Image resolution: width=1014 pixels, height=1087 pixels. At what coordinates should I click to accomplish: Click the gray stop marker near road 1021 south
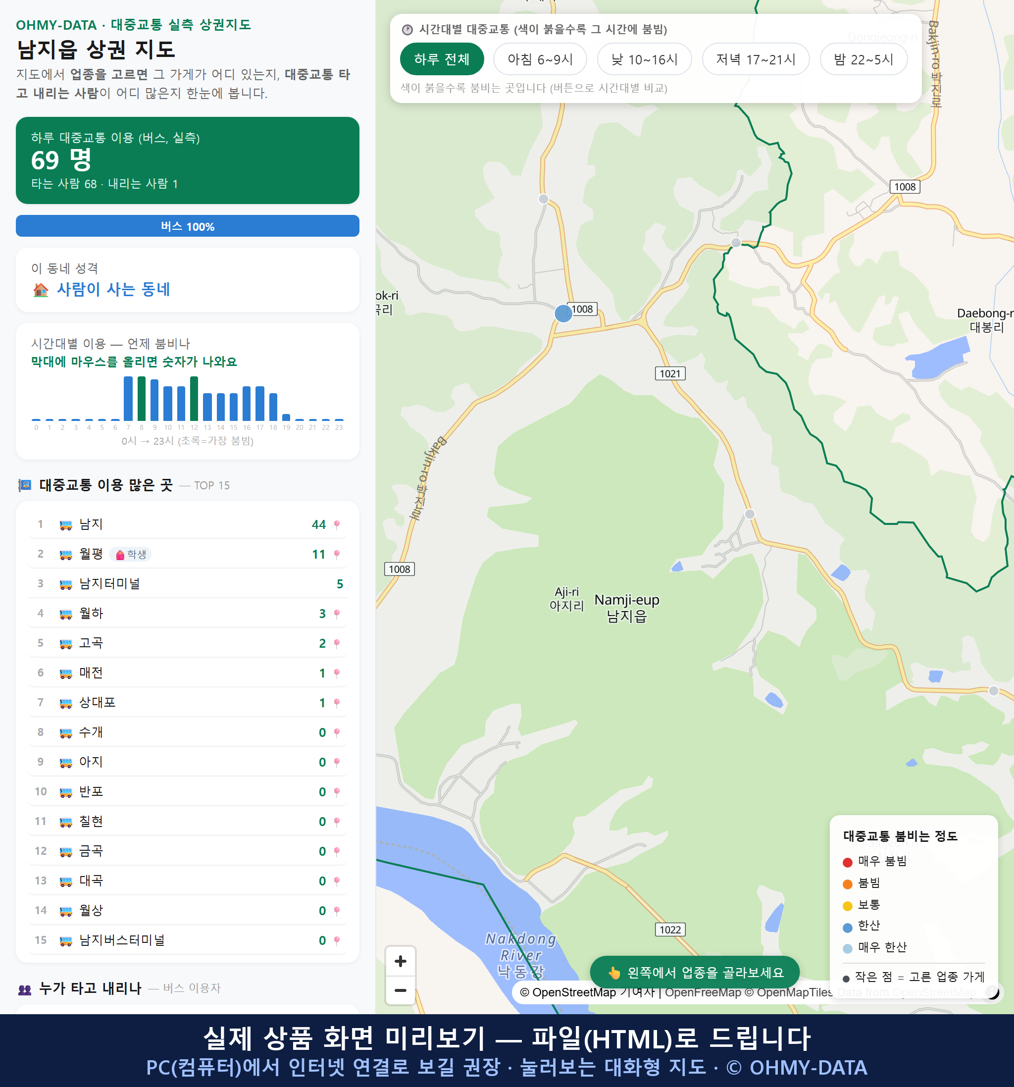point(750,514)
